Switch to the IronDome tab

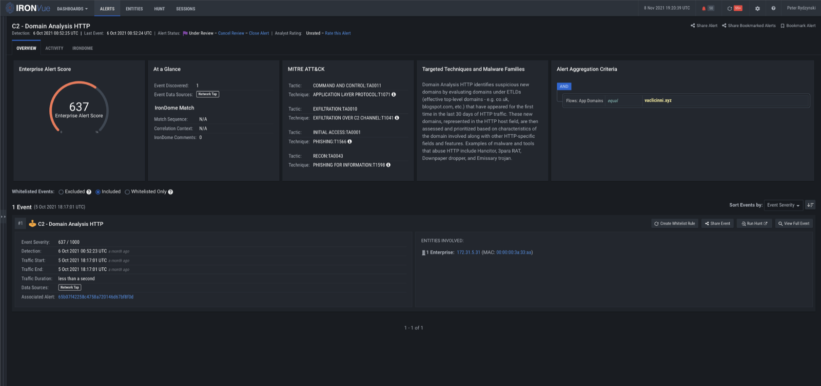pos(83,48)
